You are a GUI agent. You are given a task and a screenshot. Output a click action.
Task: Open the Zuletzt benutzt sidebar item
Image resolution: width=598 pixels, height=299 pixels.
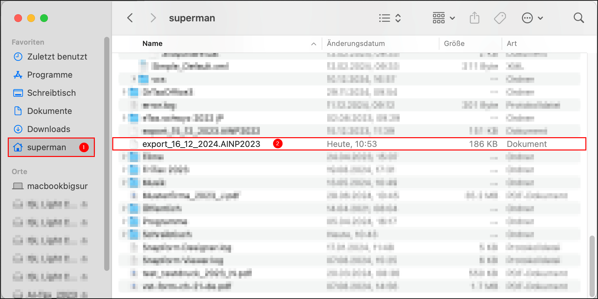coord(57,57)
